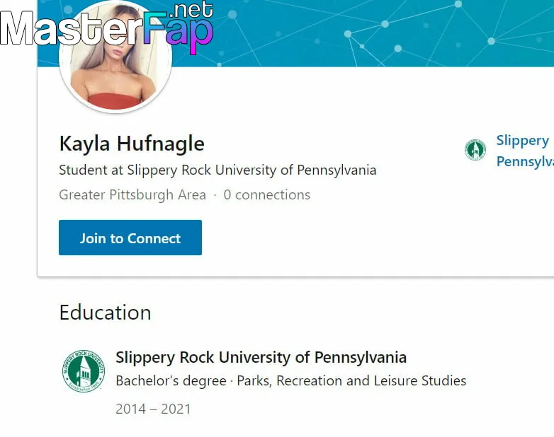Click the gradient "Fap" part of the watermark
This screenshot has height=437, width=554.
(179, 33)
